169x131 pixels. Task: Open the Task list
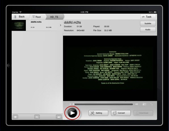148,17
